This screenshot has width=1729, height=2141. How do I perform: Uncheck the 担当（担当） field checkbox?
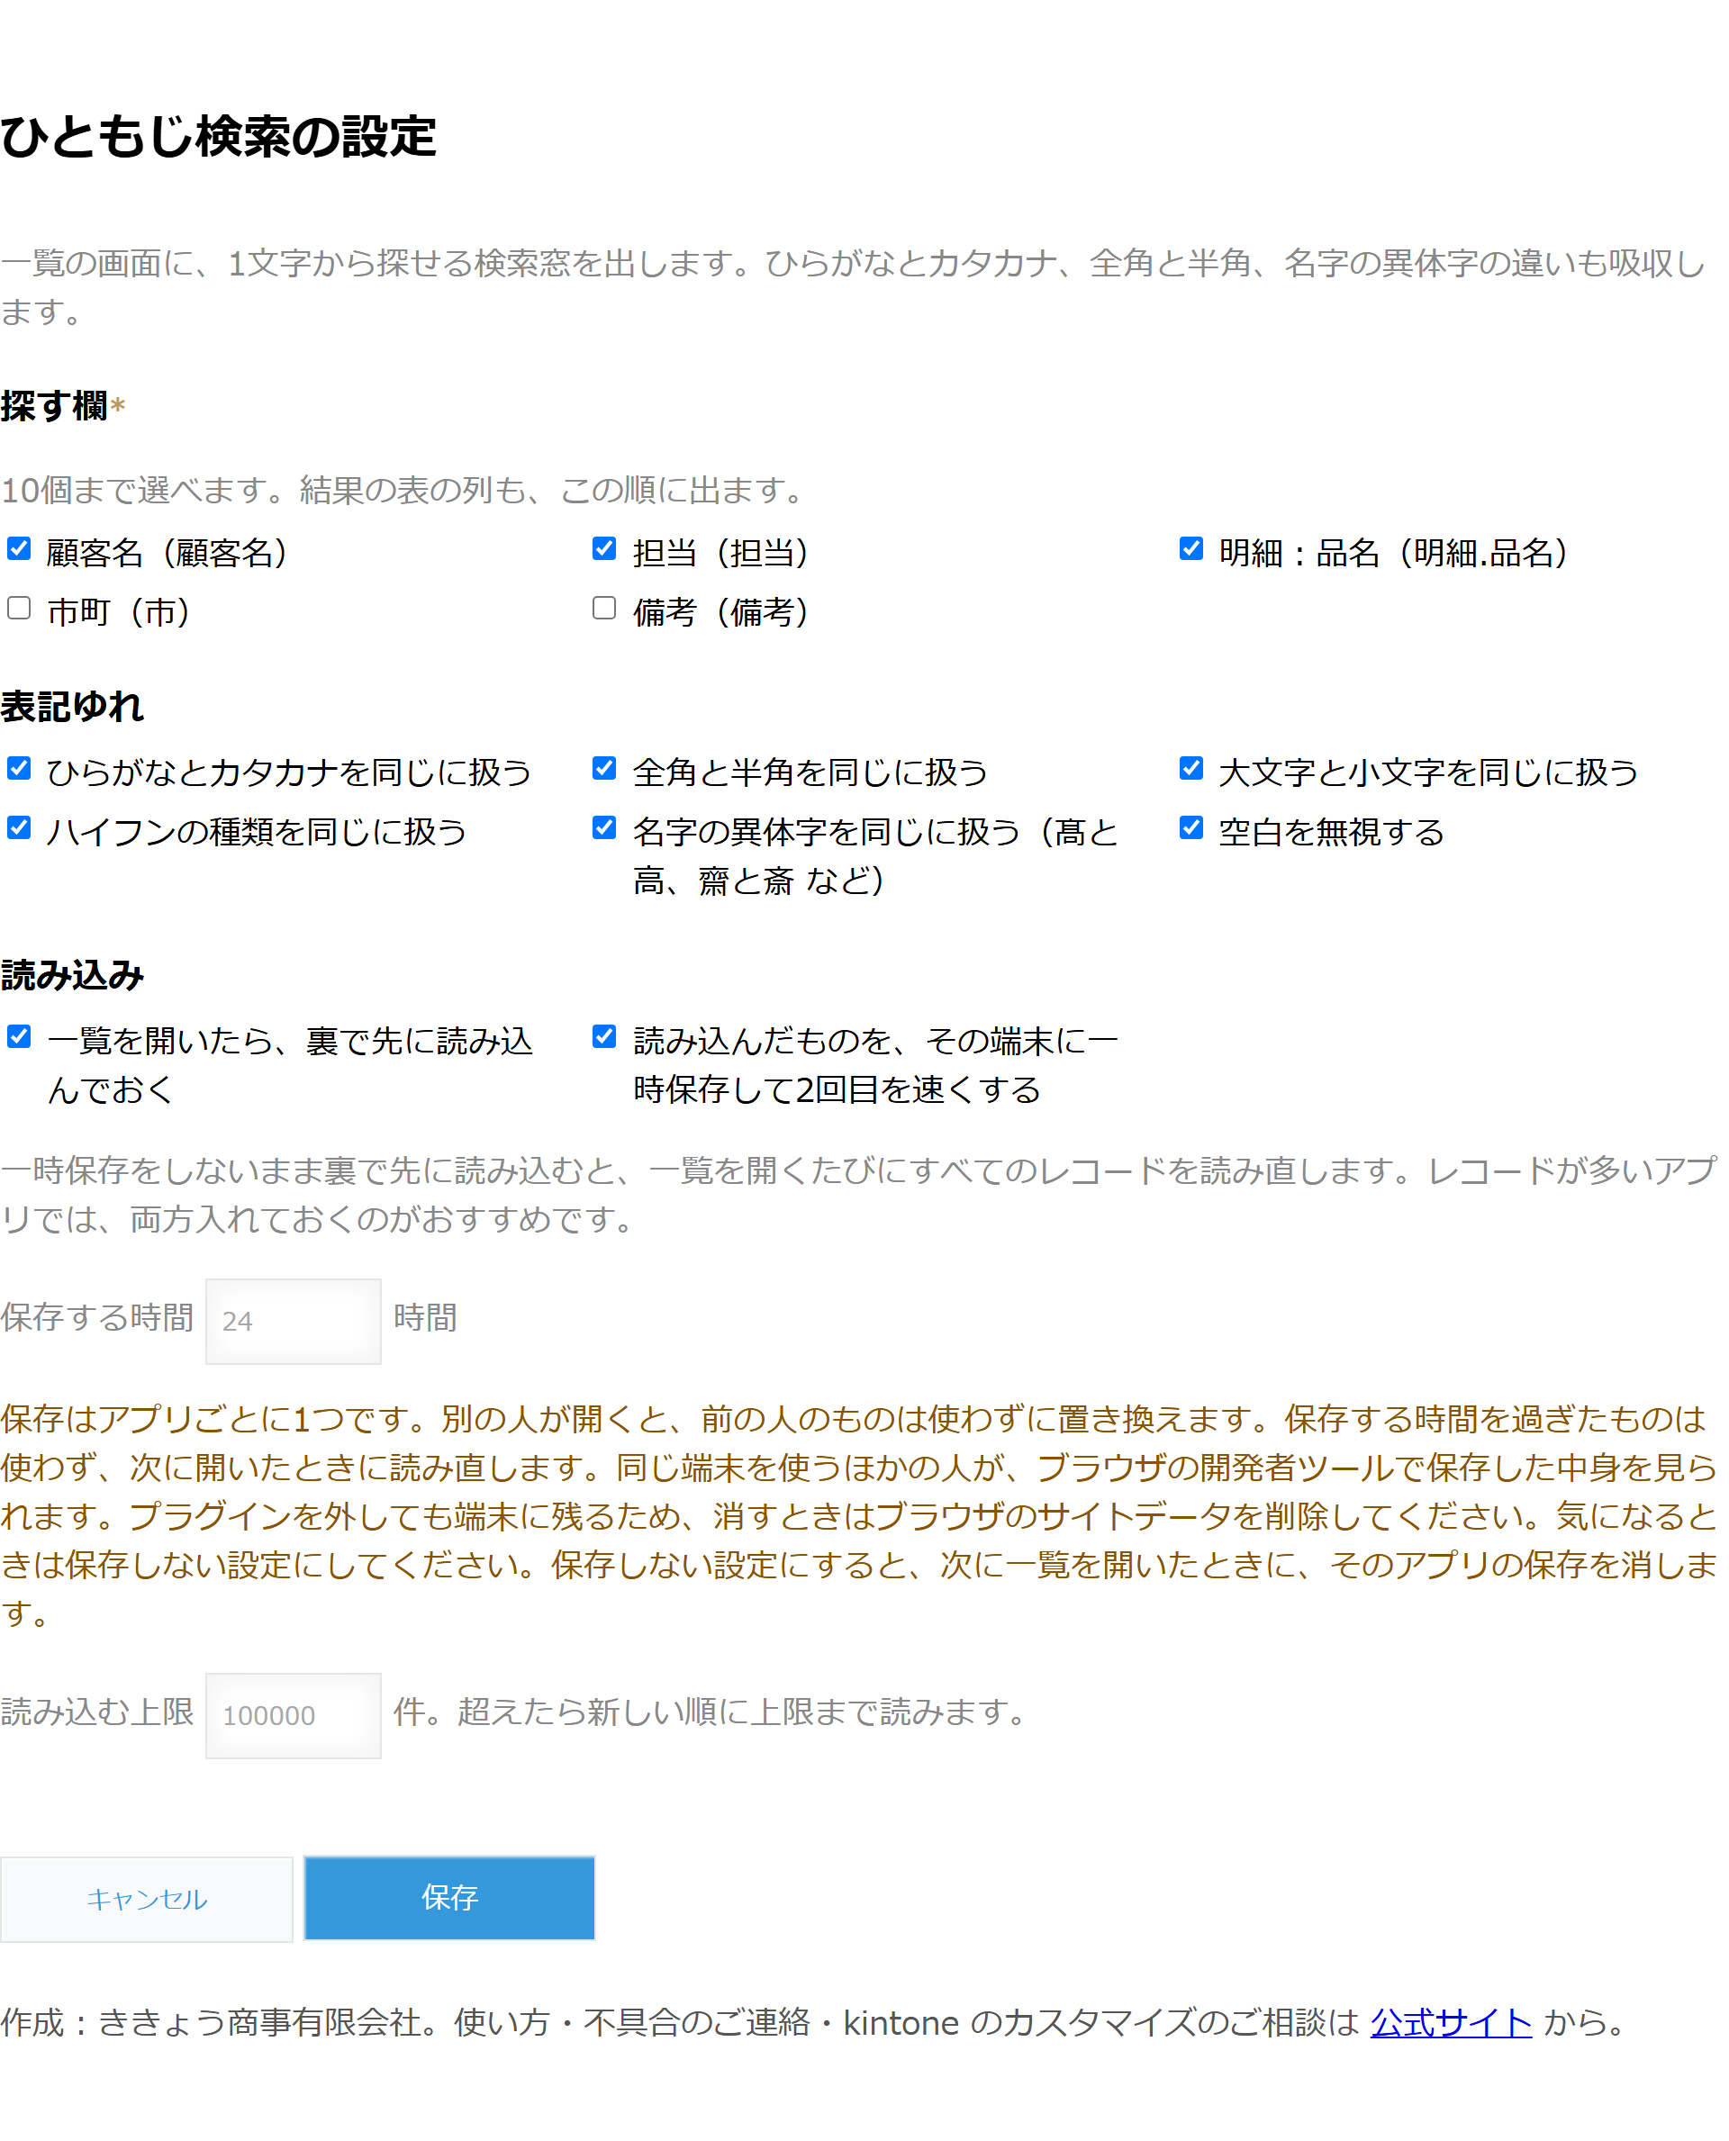[603, 548]
